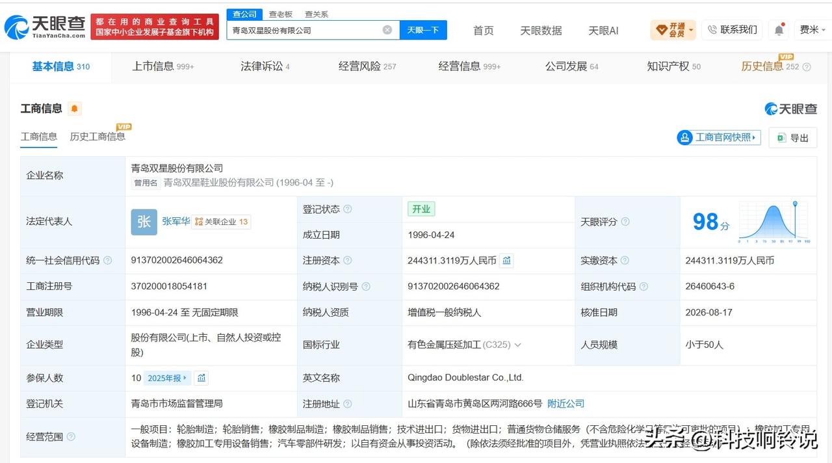Switch search mode to 查公司

244,14
